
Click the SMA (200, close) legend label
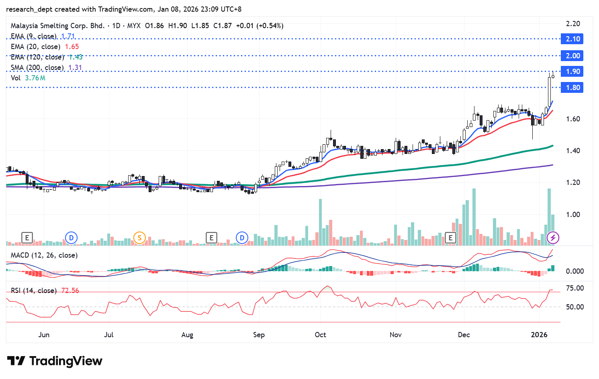tap(37, 68)
